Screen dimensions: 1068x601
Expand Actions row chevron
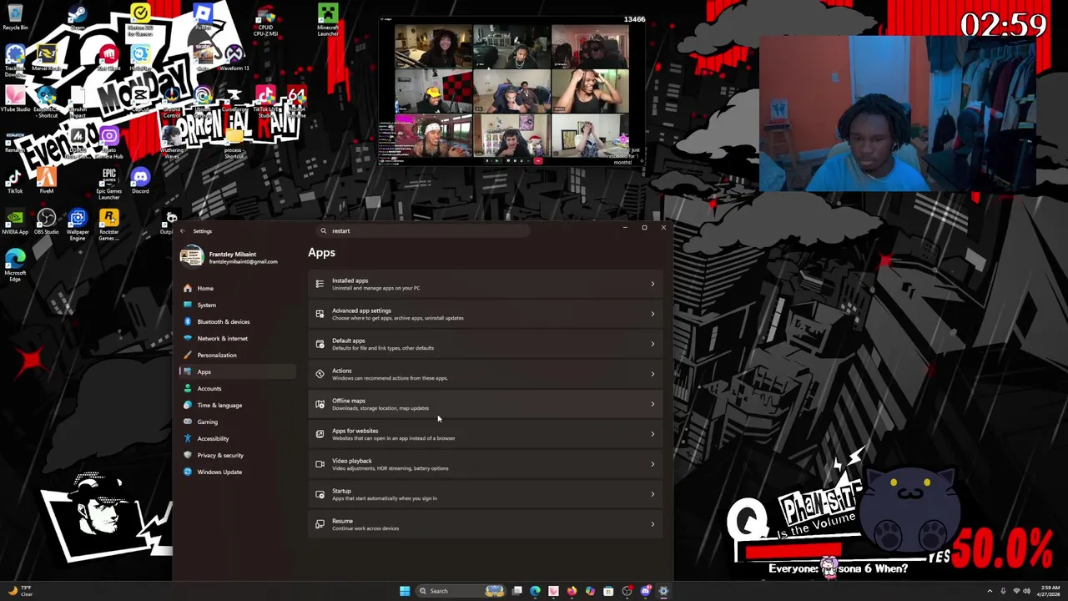click(x=652, y=374)
